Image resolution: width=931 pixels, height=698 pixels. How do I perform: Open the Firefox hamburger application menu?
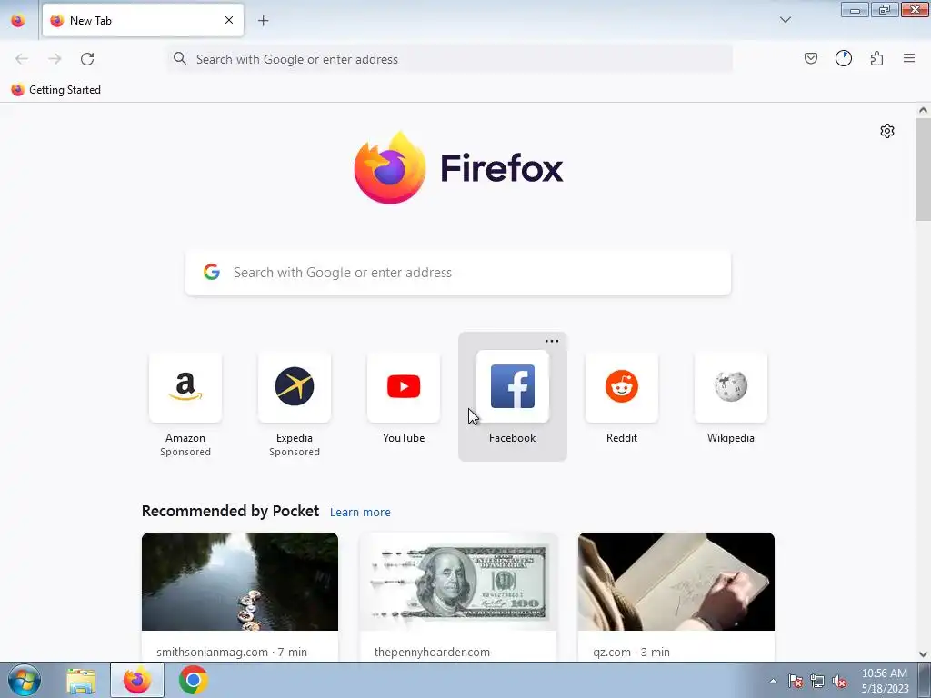909,58
